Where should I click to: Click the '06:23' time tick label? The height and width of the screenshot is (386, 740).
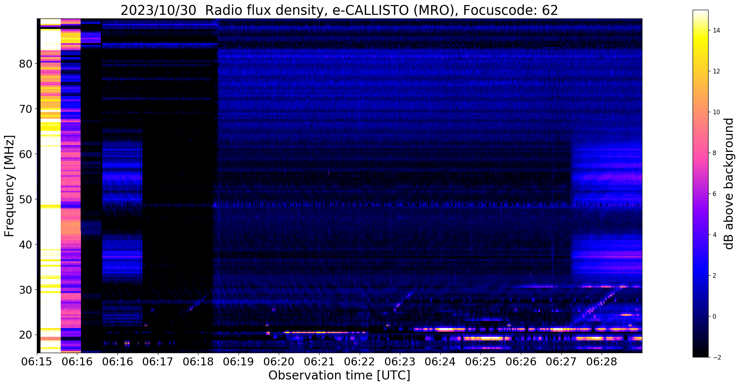coord(400,361)
